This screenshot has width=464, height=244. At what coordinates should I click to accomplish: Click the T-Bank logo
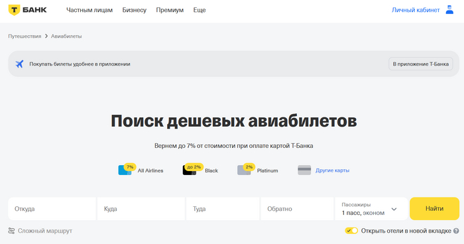[x=28, y=10]
